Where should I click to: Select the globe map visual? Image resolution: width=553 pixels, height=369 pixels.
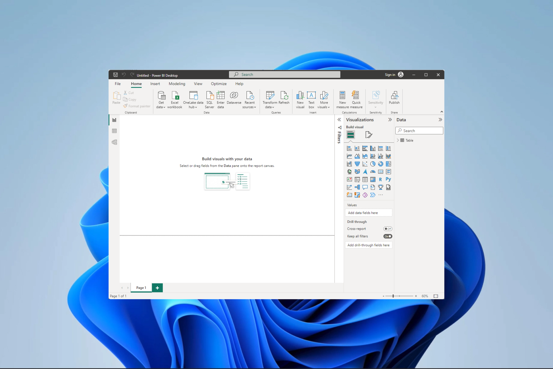349,172
